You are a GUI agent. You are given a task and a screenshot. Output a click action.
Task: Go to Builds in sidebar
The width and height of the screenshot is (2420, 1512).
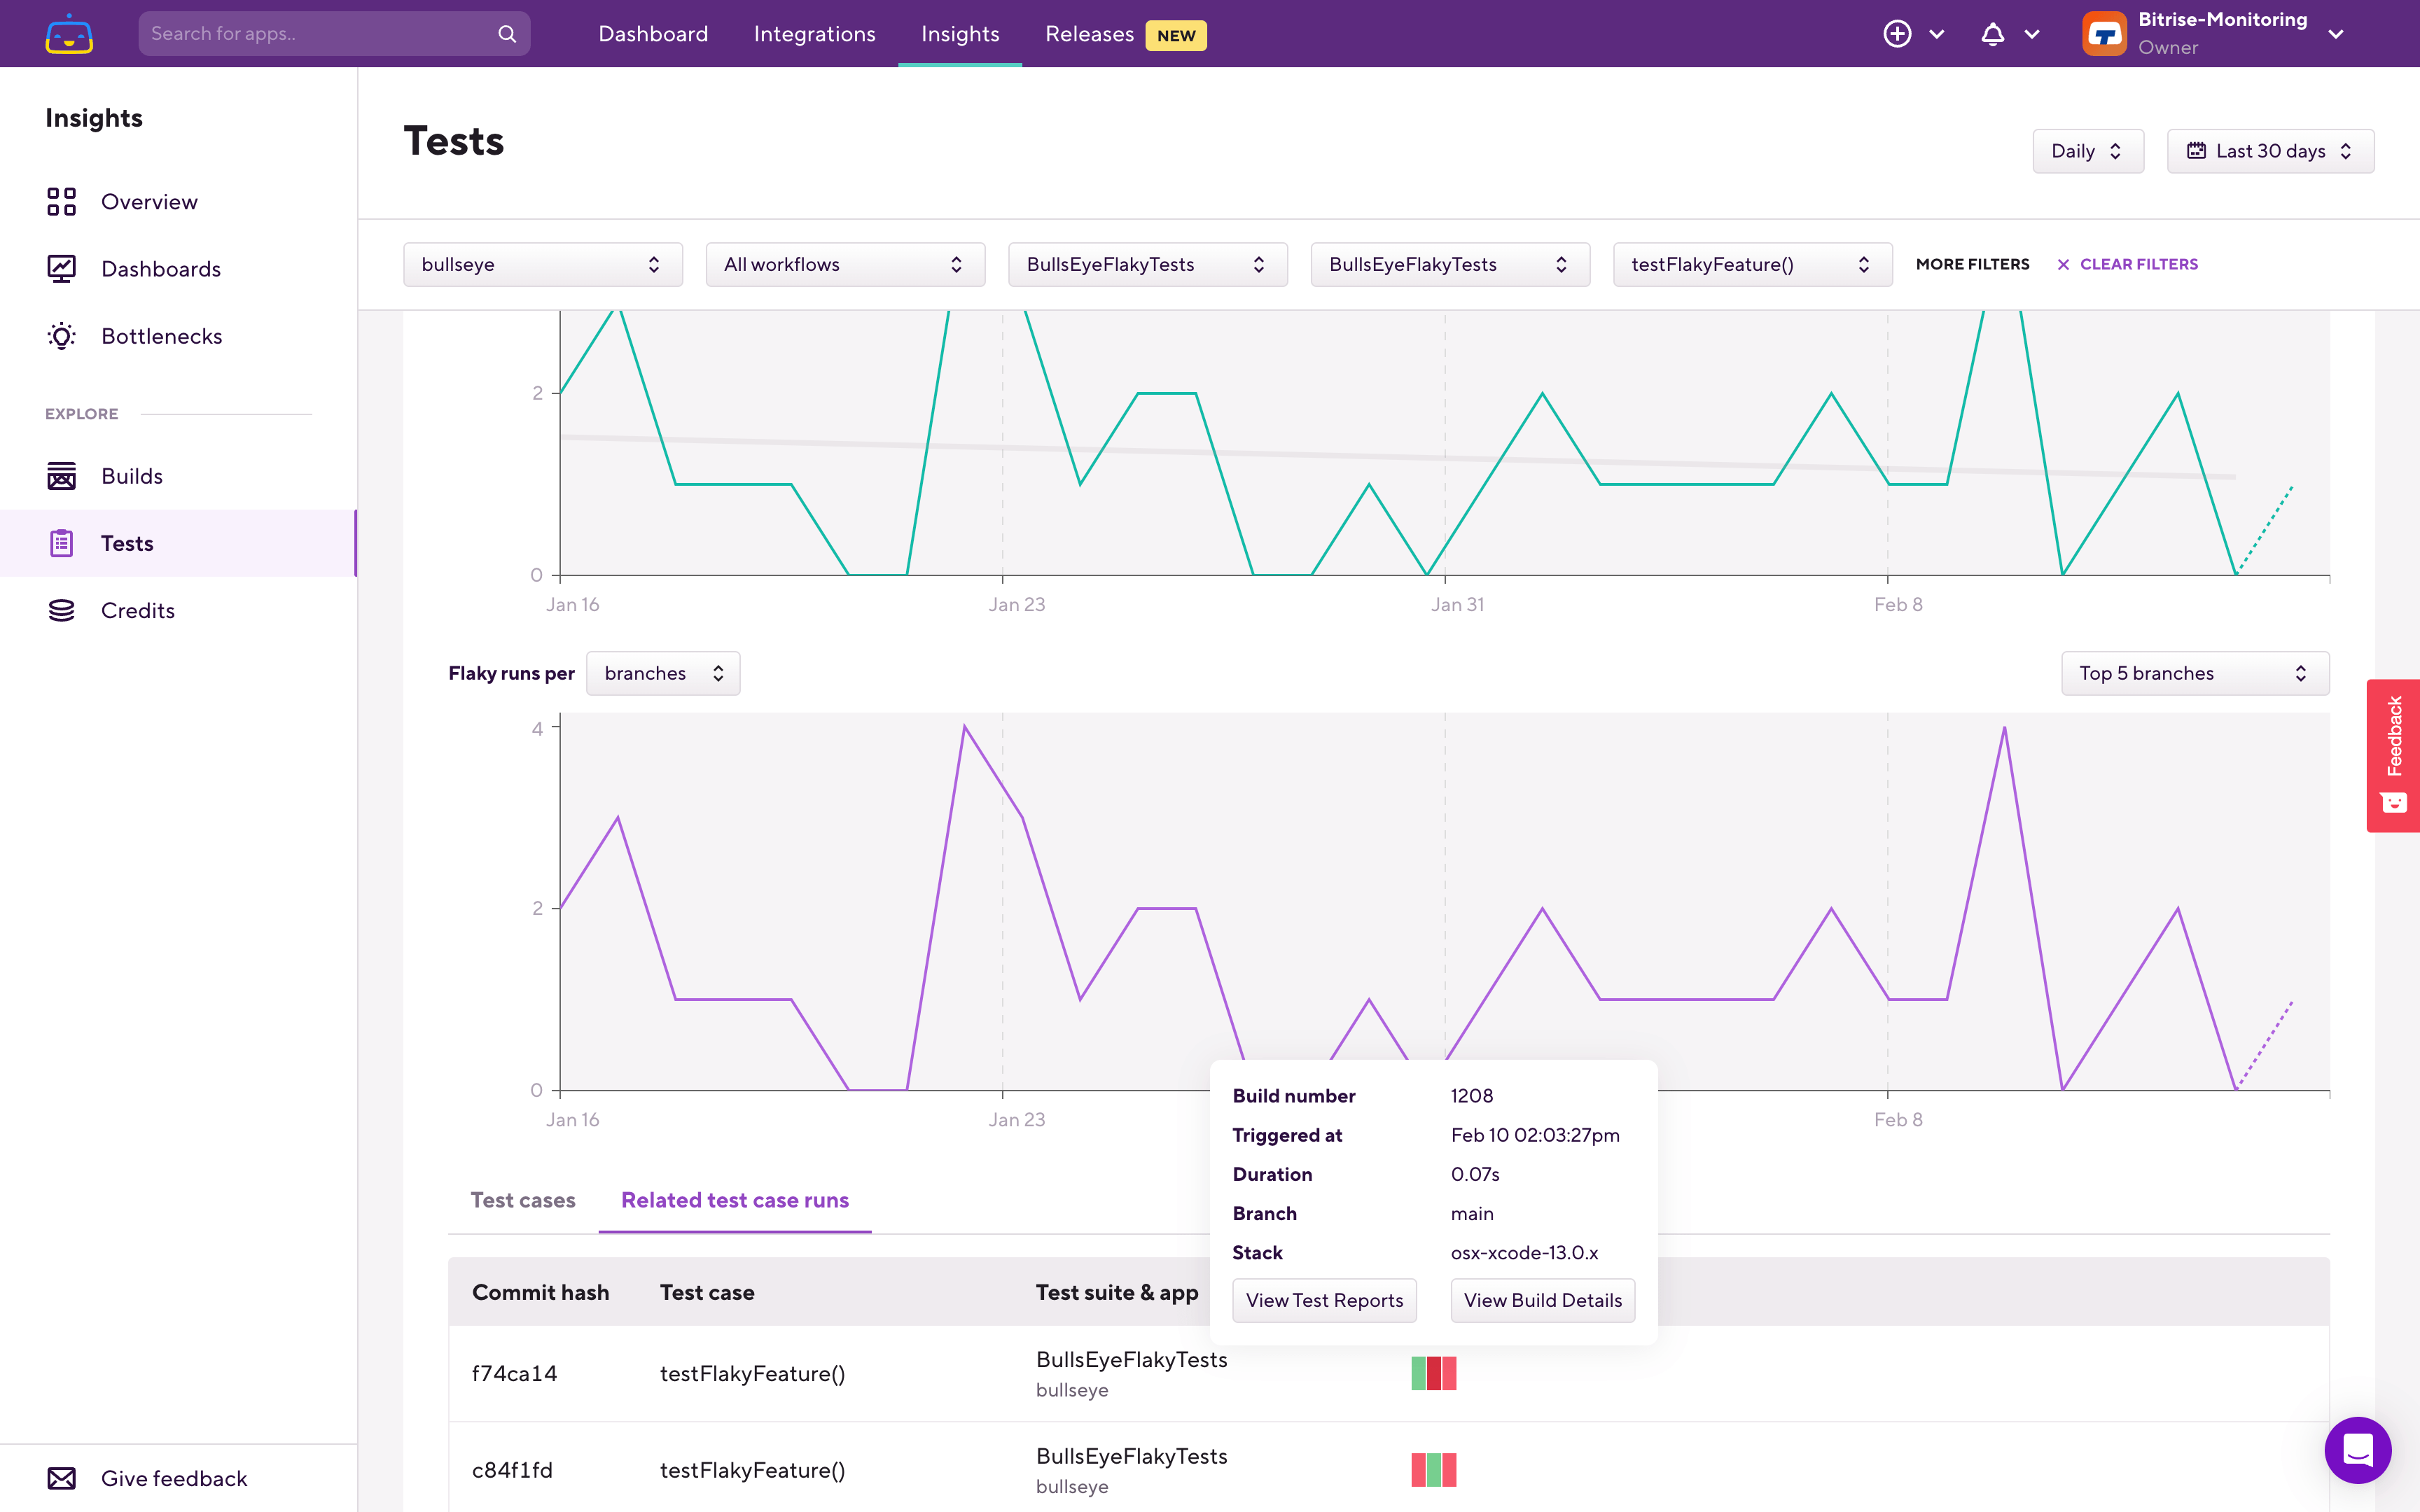point(131,476)
